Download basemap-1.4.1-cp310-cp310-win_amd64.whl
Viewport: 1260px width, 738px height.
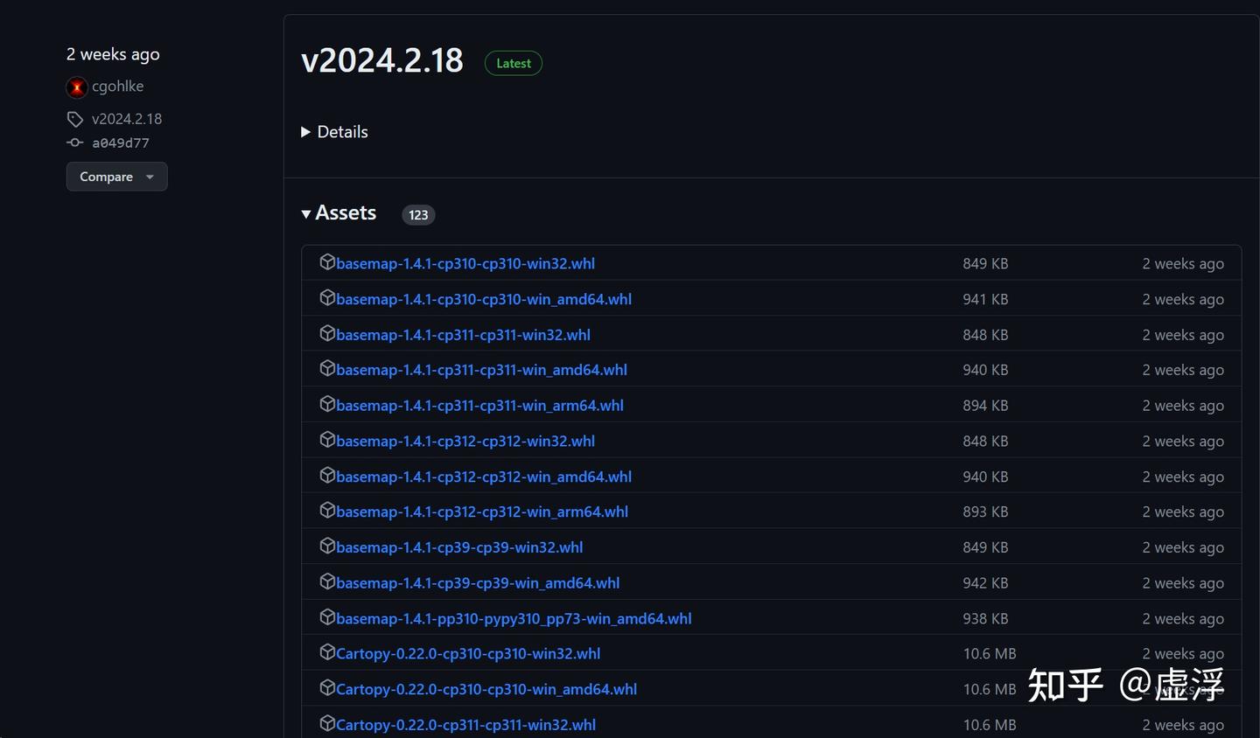click(x=483, y=299)
